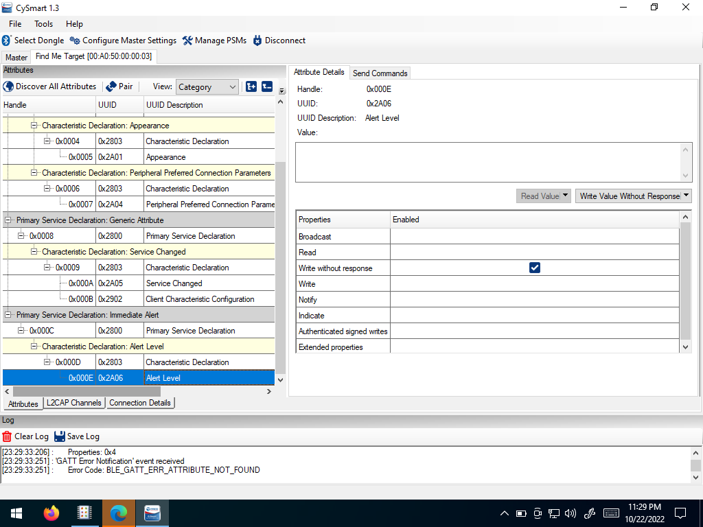Select Peripheral Preferred Connection Parameters 0x0007 row

(139, 204)
